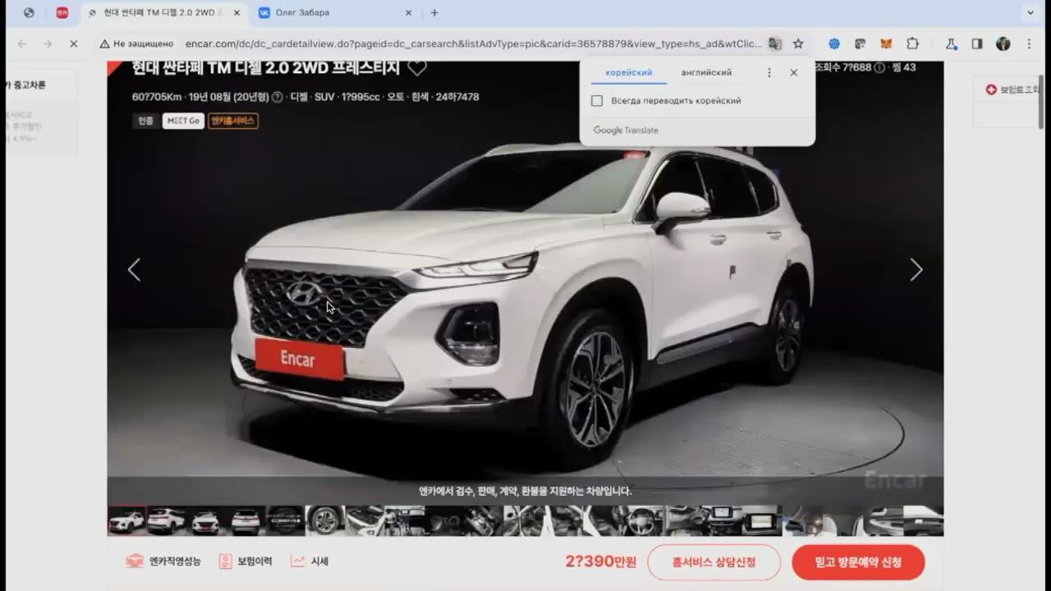Click the 인증 badge
This screenshot has height=591, width=1051.
tap(145, 121)
